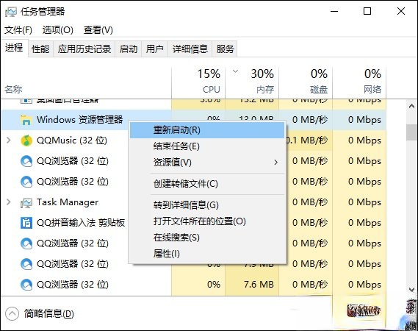Open the 选项(O) menu

click(57, 30)
